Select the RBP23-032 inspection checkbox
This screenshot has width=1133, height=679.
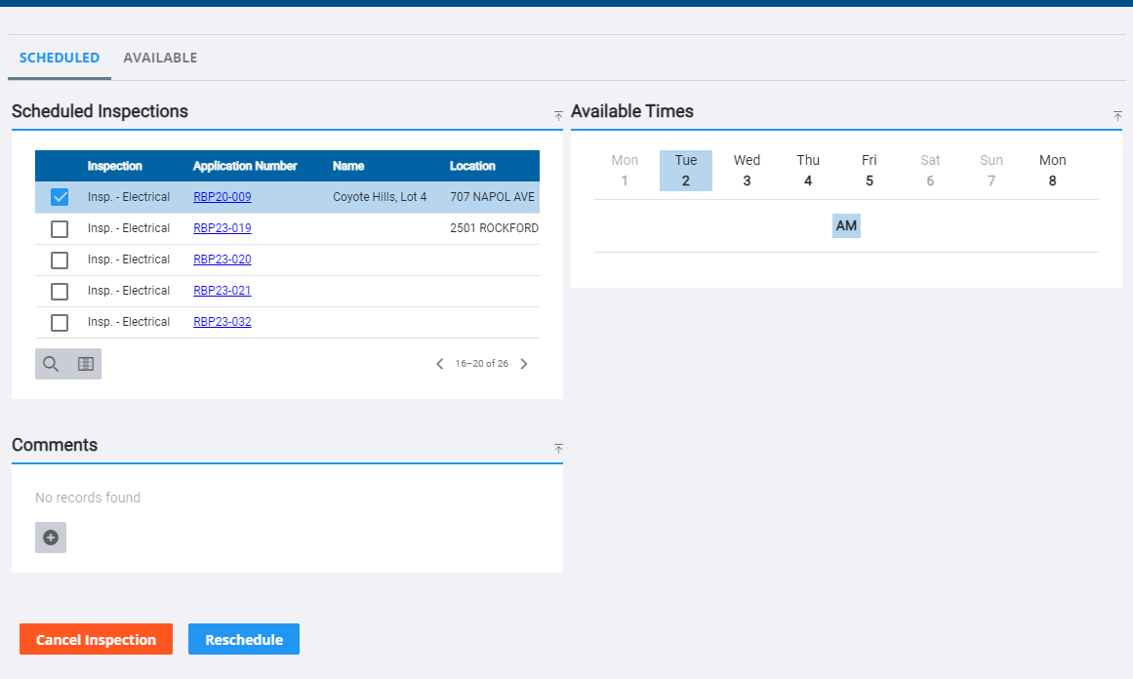tap(59, 322)
